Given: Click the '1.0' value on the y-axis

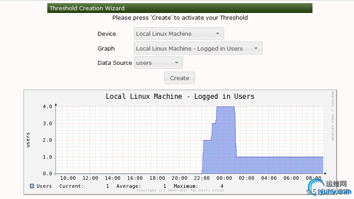Looking at the screenshot, I should tap(47, 157).
